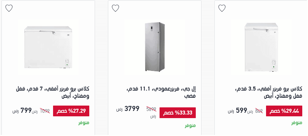
Task: Open the silver LG upright freezer image
Action: tap(155, 47)
